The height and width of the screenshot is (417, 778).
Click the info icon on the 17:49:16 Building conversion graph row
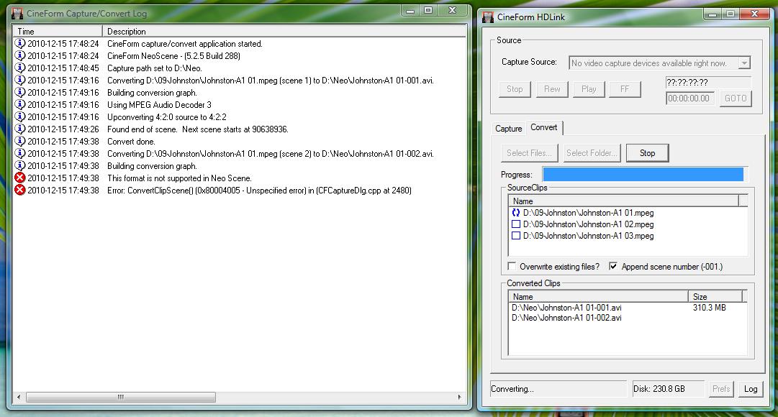point(20,92)
